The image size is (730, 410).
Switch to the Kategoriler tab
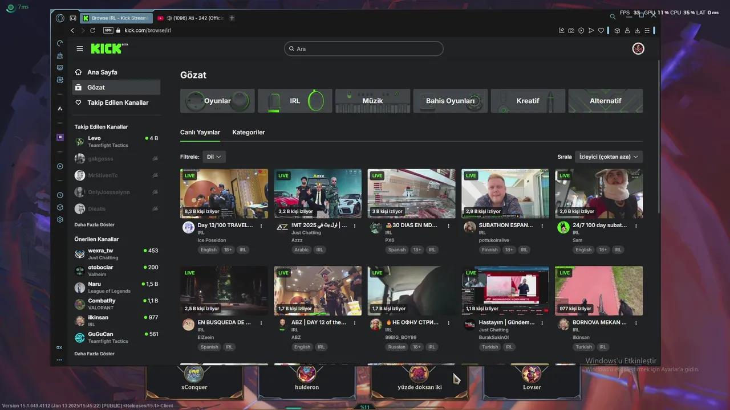pyautogui.click(x=249, y=132)
